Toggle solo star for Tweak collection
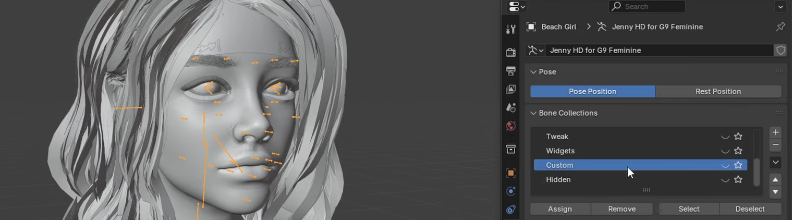This screenshot has width=792, height=220. (x=738, y=136)
